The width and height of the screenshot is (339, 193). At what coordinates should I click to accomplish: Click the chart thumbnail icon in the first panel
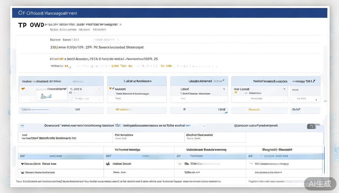coord(46,96)
